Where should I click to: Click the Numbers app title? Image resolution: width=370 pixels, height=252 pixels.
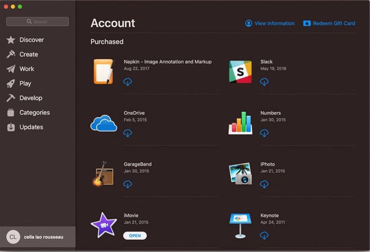pos(270,113)
